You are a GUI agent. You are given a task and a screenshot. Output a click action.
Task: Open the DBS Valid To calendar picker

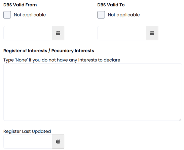pos(152,33)
